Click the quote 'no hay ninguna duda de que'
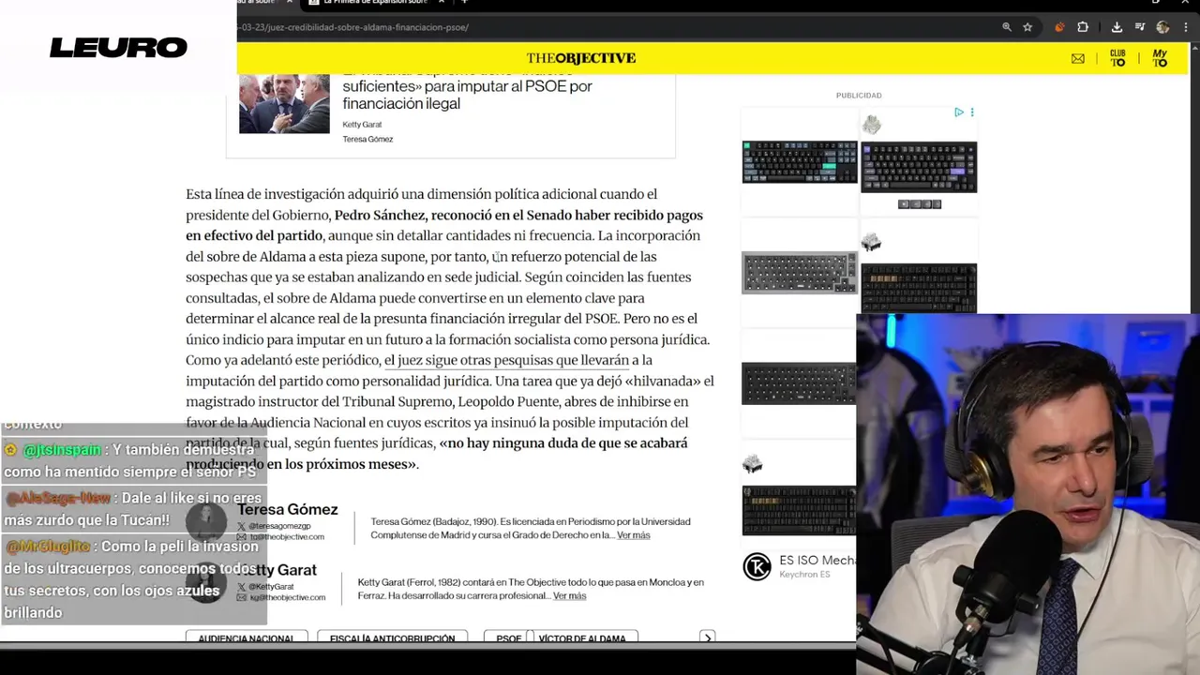The width and height of the screenshot is (1200, 675). click(532, 442)
